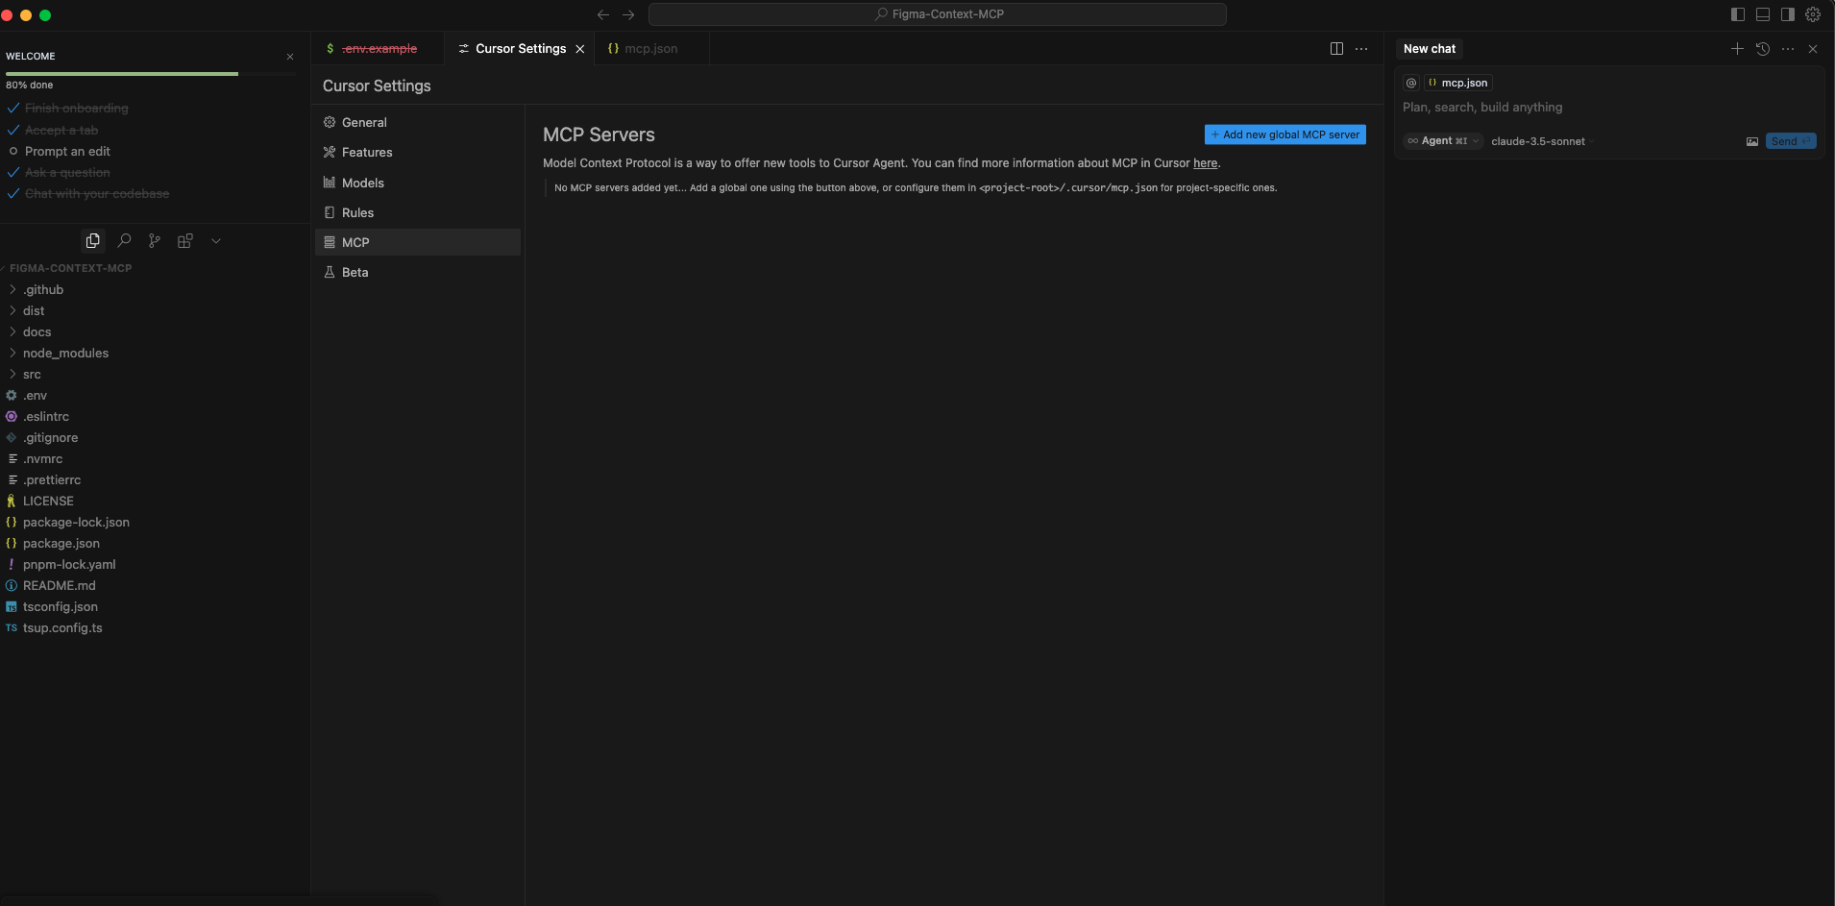Select the Cursor Settings tab
Viewport: 1835px width, 906px height.
click(521, 49)
